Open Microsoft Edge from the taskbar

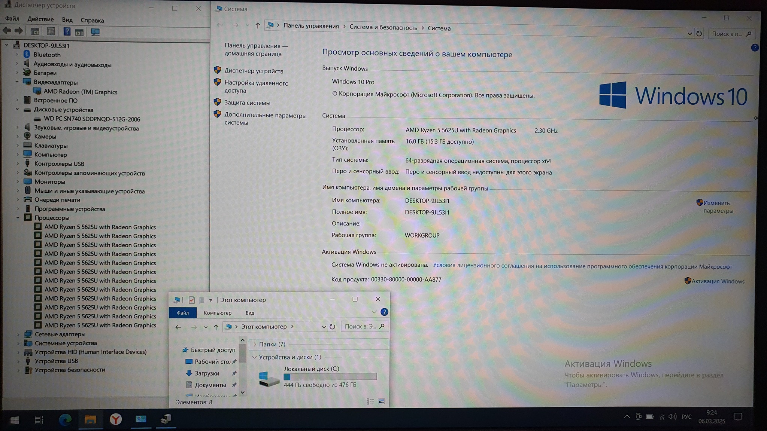tap(65, 420)
